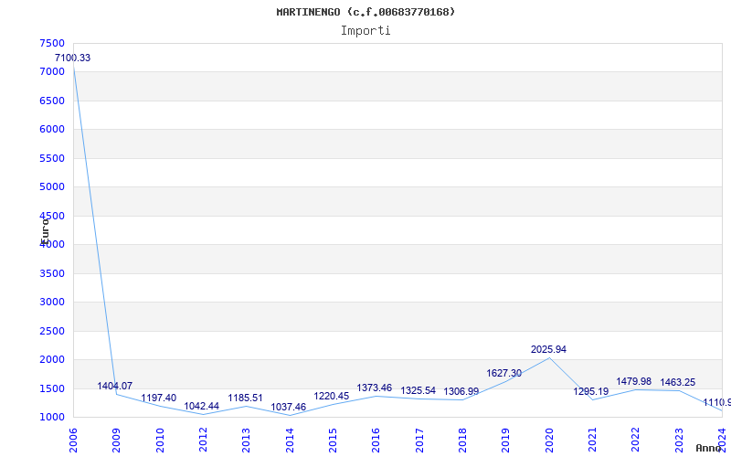
Task: Click the 1000 y-axis tick label
Action: point(52,418)
